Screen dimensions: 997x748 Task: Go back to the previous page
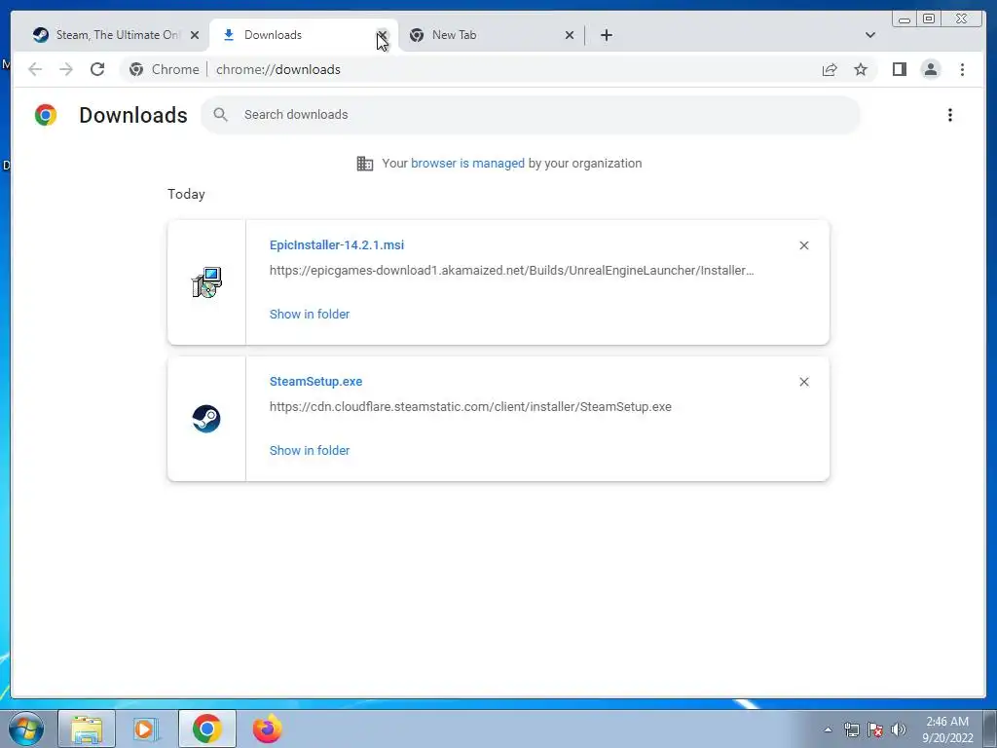pos(35,69)
